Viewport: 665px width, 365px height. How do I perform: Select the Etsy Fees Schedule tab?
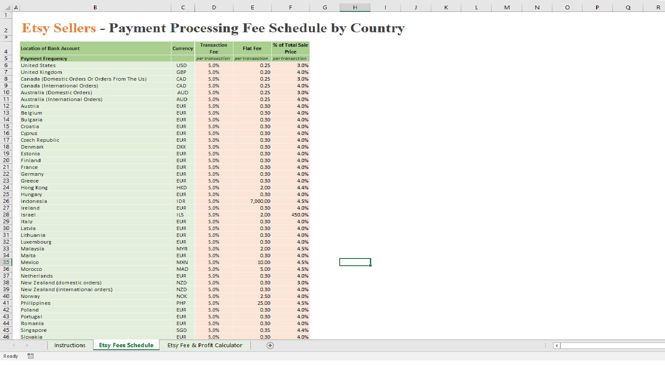coord(126,345)
